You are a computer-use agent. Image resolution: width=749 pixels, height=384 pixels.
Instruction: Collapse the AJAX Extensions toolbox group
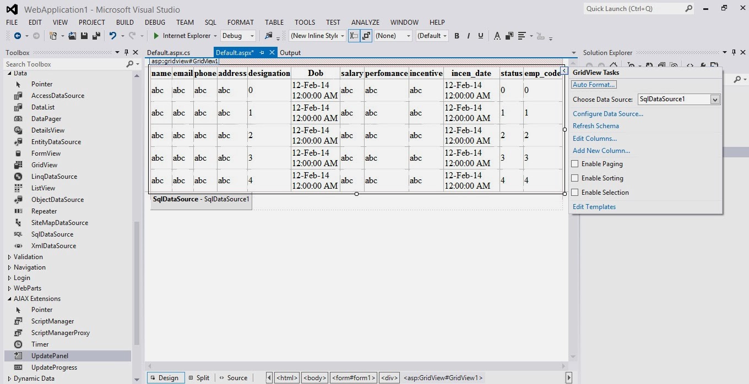[9, 299]
